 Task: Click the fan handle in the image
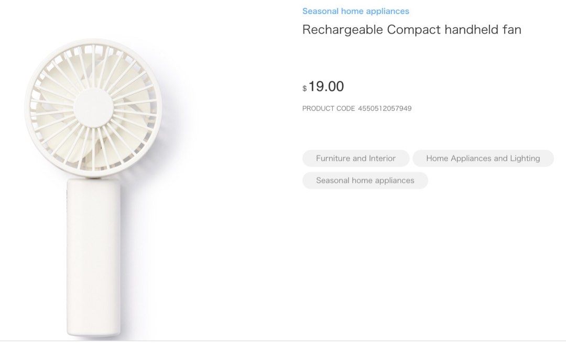point(93,251)
